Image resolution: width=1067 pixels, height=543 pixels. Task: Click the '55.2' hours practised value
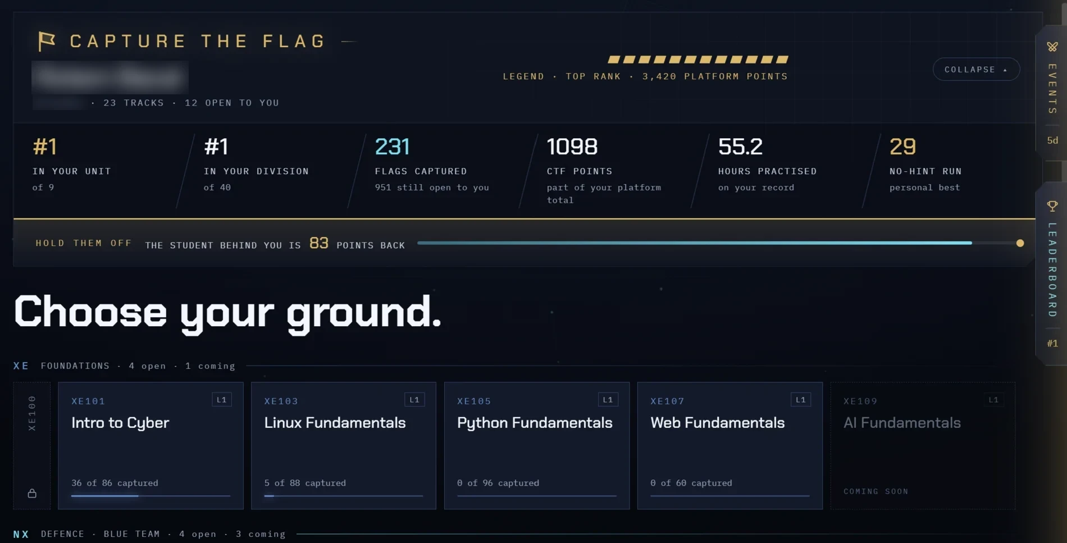pos(740,147)
